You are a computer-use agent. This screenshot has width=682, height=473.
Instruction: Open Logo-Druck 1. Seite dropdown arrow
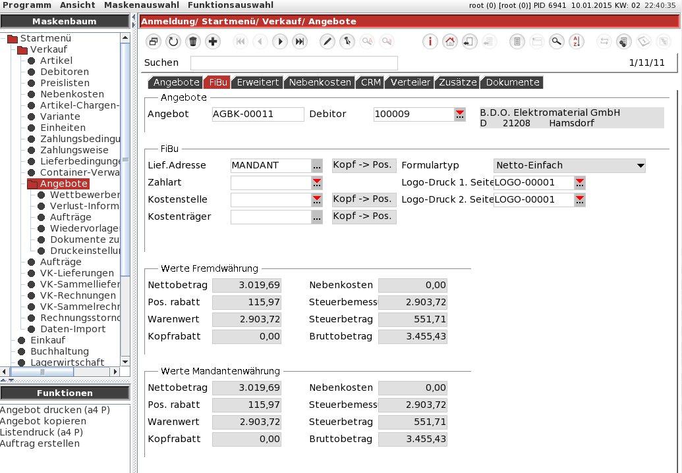coord(580,182)
